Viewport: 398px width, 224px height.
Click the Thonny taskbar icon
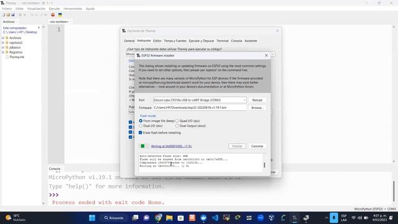pyautogui.click(x=294, y=218)
